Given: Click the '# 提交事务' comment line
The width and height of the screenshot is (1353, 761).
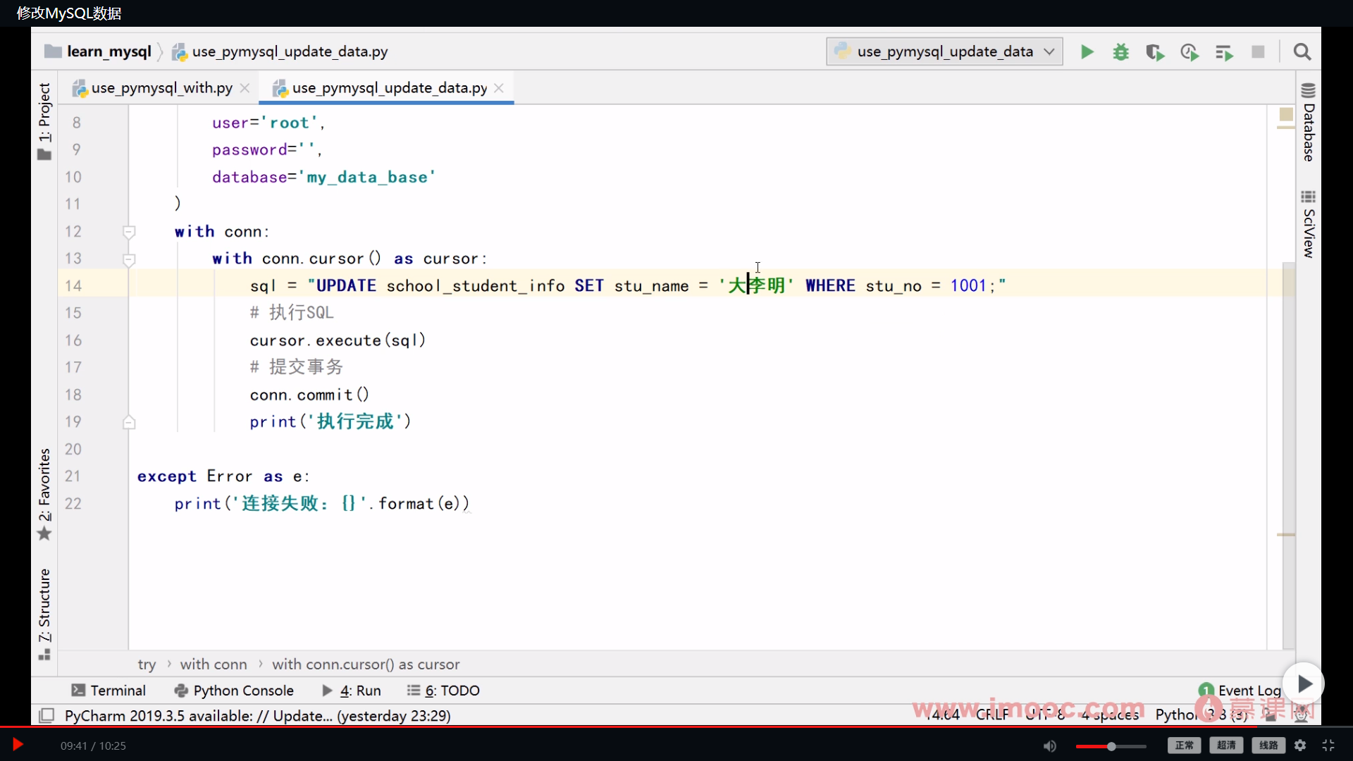Looking at the screenshot, I should pyautogui.click(x=296, y=367).
